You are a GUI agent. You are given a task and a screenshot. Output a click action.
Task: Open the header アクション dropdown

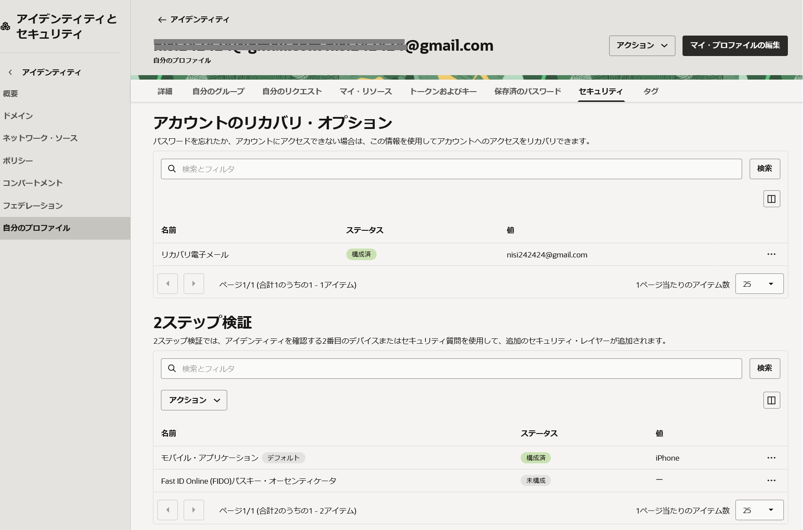click(642, 46)
